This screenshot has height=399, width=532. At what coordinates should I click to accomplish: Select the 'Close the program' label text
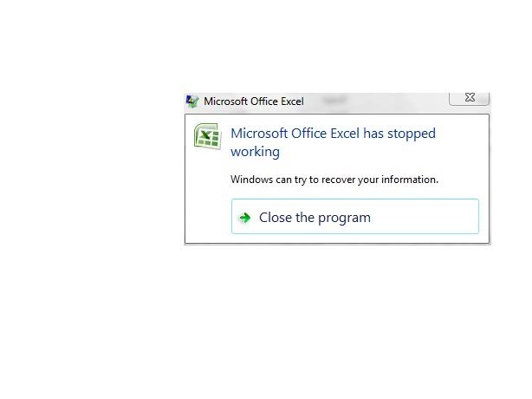click(315, 218)
